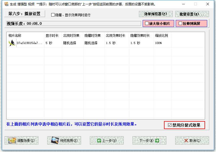
Task: Click the 出现时效果 column header
Action: tap(73, 35)
